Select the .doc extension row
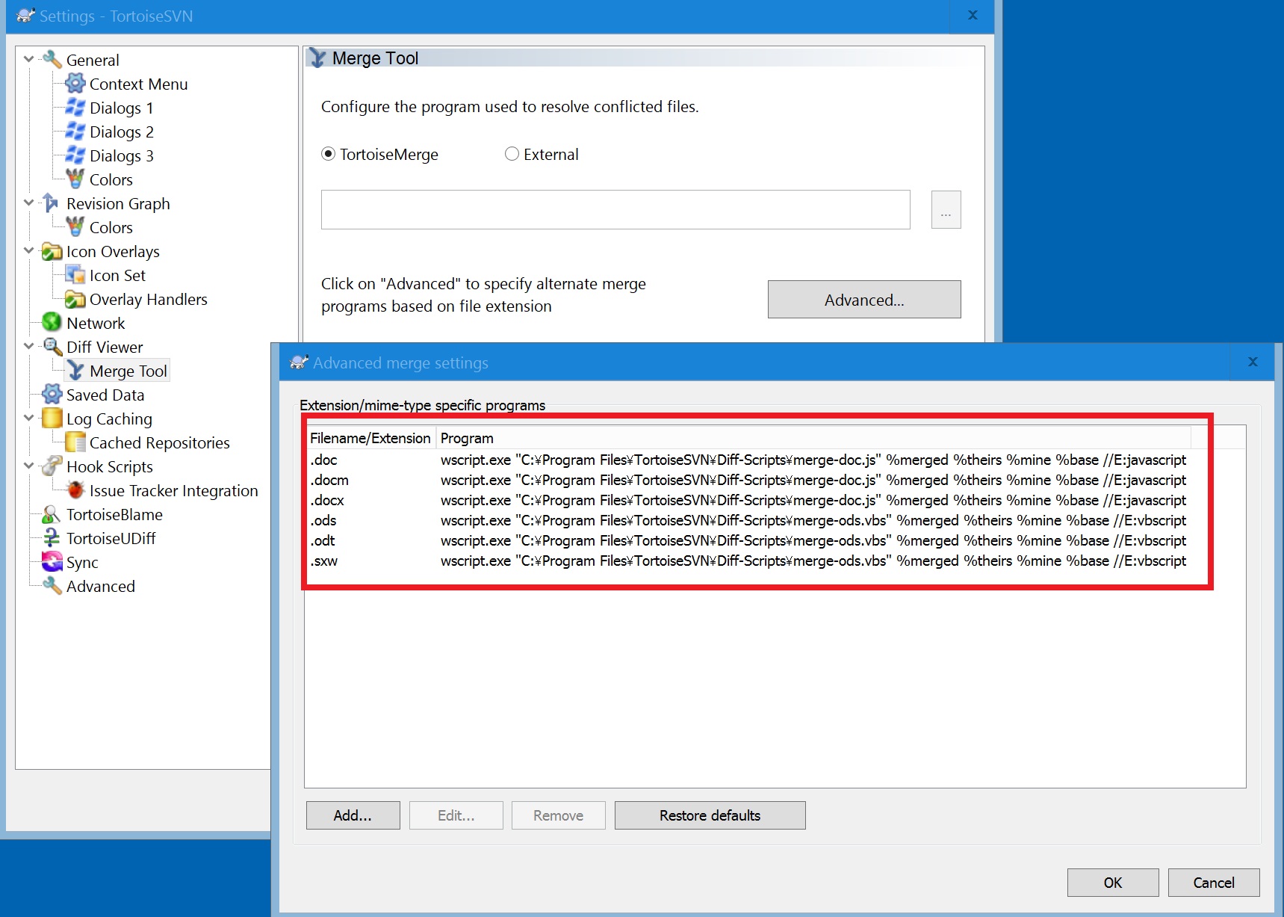The height and width of the screenshot is (917, 1284). (748, 460)
